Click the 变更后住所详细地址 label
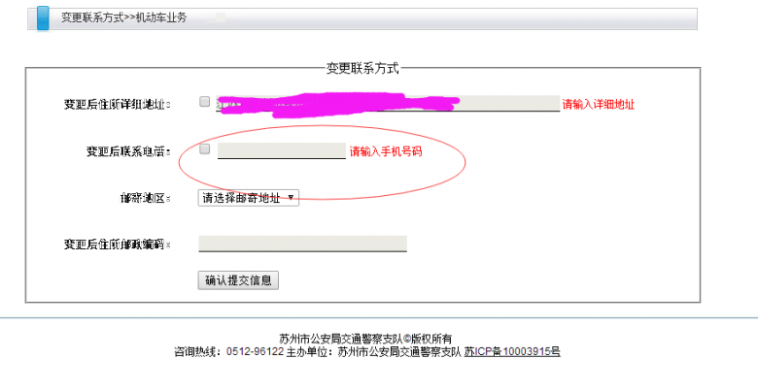 pos(117,104)
